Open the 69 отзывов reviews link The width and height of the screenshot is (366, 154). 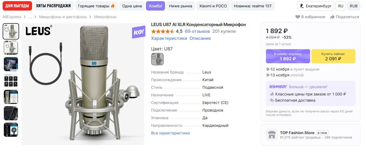pos(197,31)
